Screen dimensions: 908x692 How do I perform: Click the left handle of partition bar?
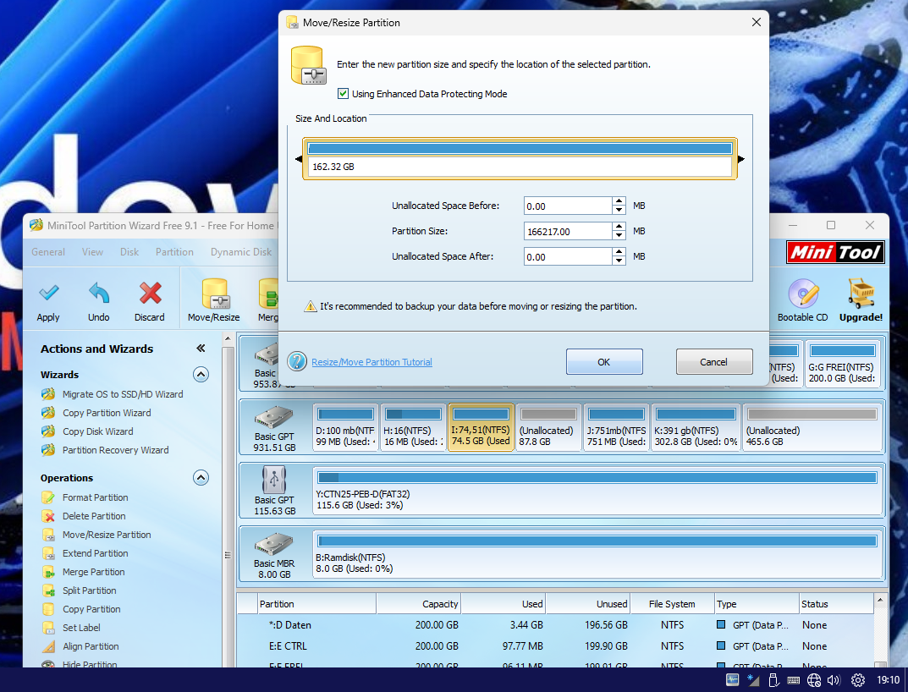[x=299, y=159]
